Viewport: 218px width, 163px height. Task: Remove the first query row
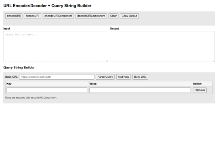(200, 90)
